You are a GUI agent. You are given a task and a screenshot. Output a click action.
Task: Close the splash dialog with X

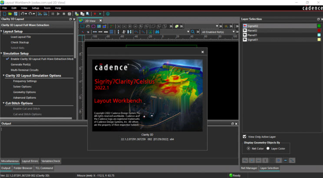pos(202,52)
